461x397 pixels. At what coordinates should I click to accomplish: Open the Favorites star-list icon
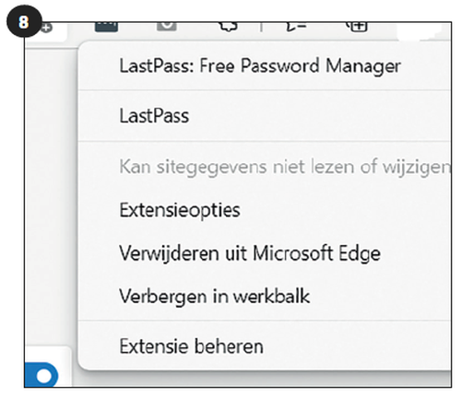point(296,27)
